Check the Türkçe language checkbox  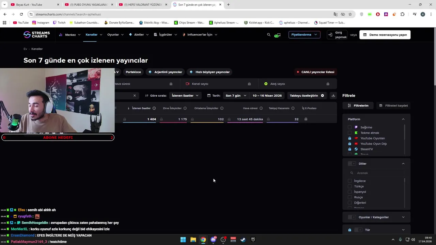(349, 186)
